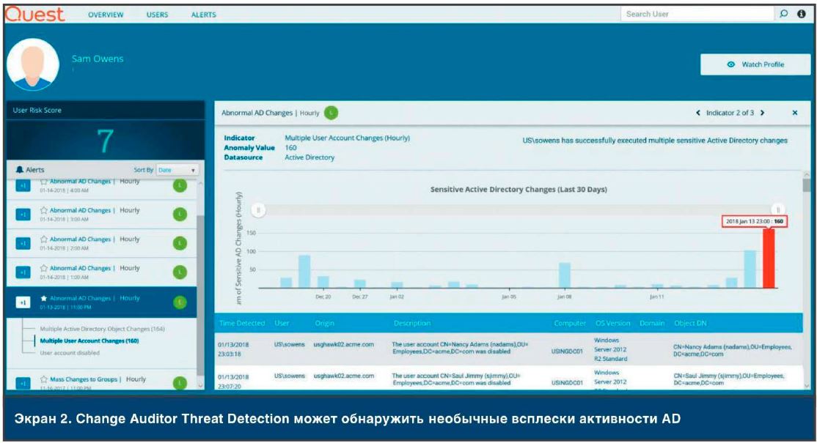Screen dimensions: 817x443
Task: Go to next indicator chevron
Action: 762,113
